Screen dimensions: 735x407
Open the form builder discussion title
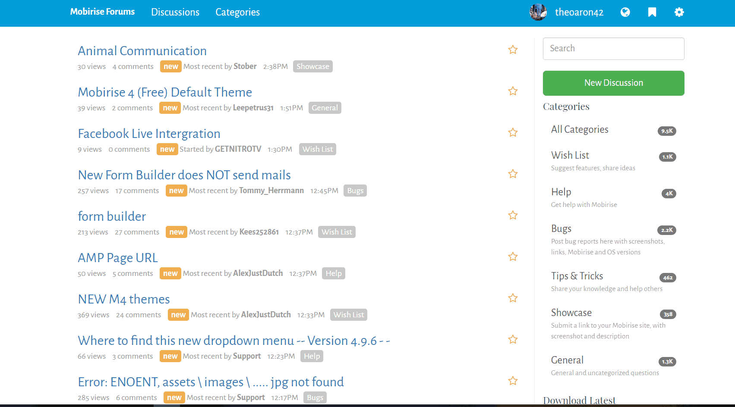112,216
